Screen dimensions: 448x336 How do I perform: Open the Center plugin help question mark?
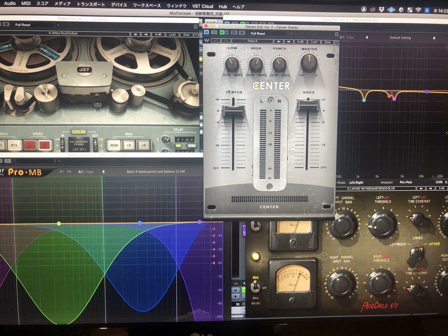337,43
